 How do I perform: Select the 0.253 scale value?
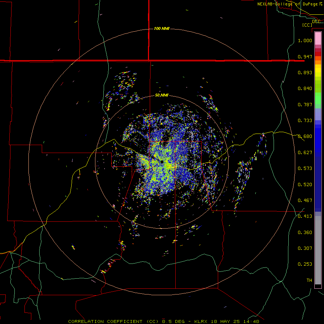point(305,264)
